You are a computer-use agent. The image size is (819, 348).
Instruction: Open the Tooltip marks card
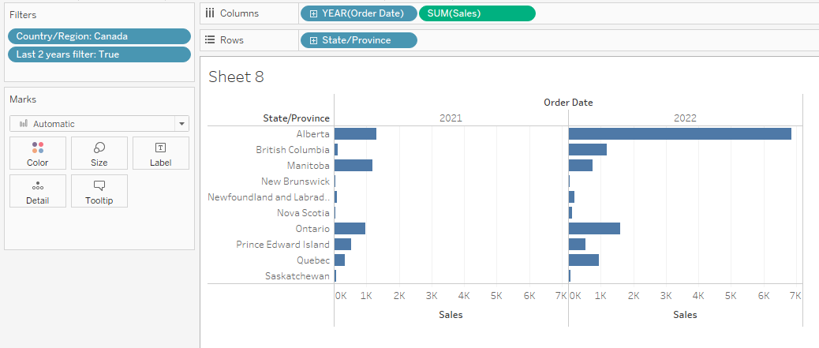[x=99, y=191]
